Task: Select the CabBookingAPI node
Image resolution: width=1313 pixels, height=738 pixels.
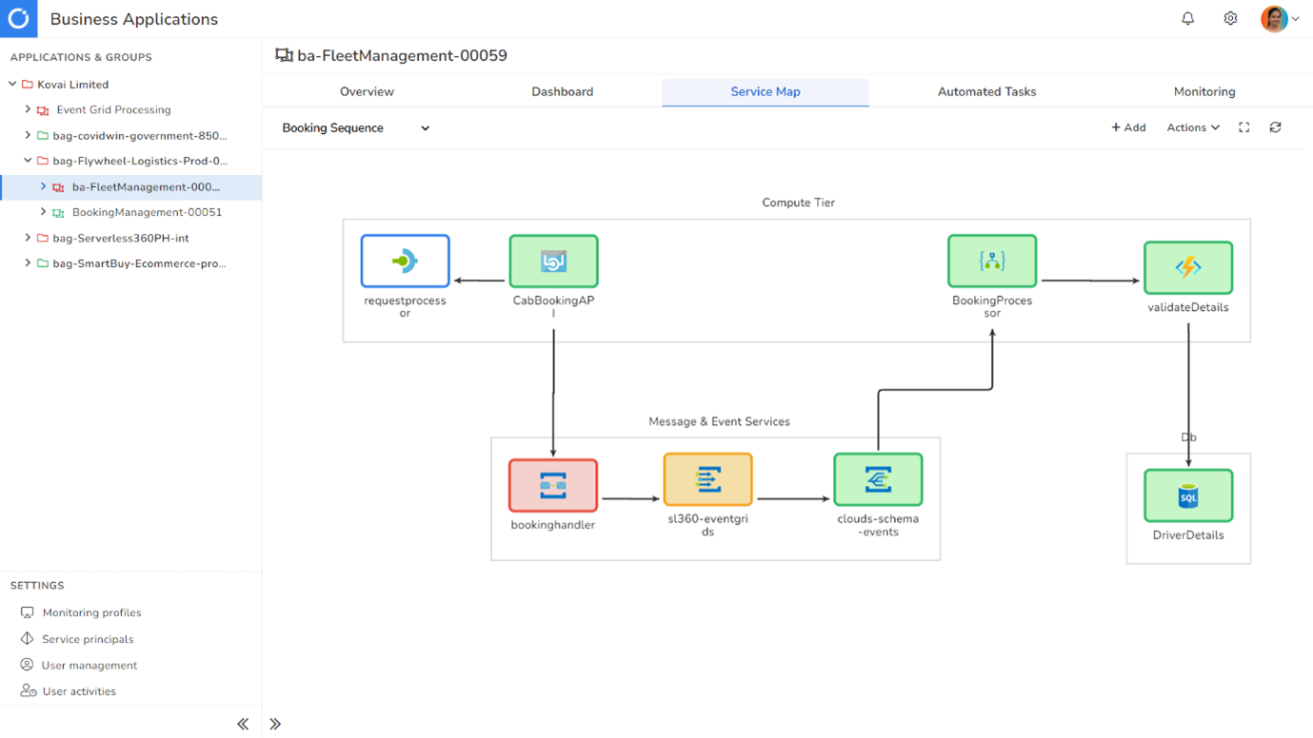Action: pyautogui.click(x=553, y=261)
